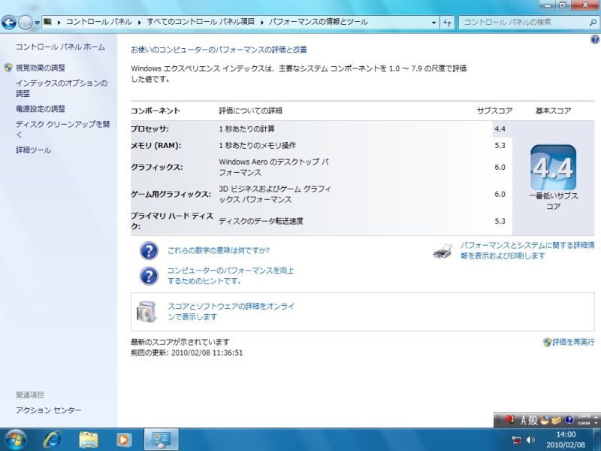The image size is (601, 451).
Task: Click the サブスコア column header
Action: click(494, 110)
